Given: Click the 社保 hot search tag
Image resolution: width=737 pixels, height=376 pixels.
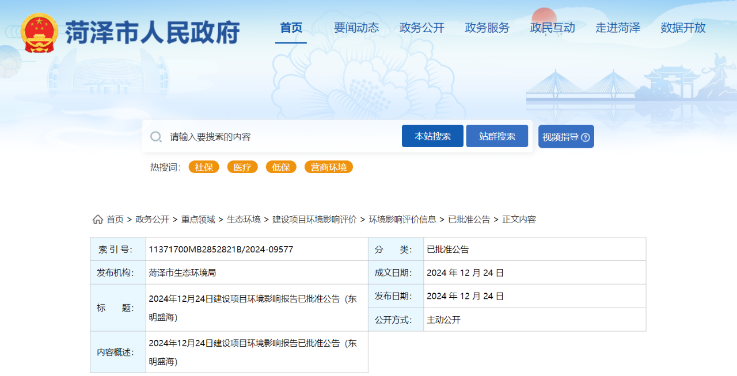Looking at the screenshot, I should 204,167.
